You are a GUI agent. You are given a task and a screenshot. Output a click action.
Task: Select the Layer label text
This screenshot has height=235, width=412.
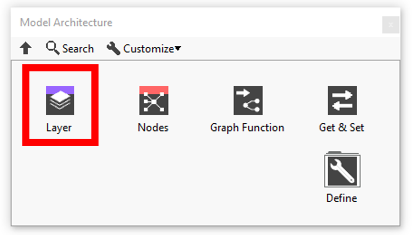pyautogui.click(x=59, y=128)
